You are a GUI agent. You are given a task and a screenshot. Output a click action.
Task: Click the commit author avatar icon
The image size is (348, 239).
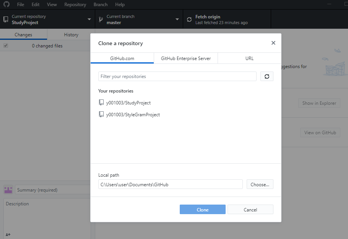coord(8,190)
